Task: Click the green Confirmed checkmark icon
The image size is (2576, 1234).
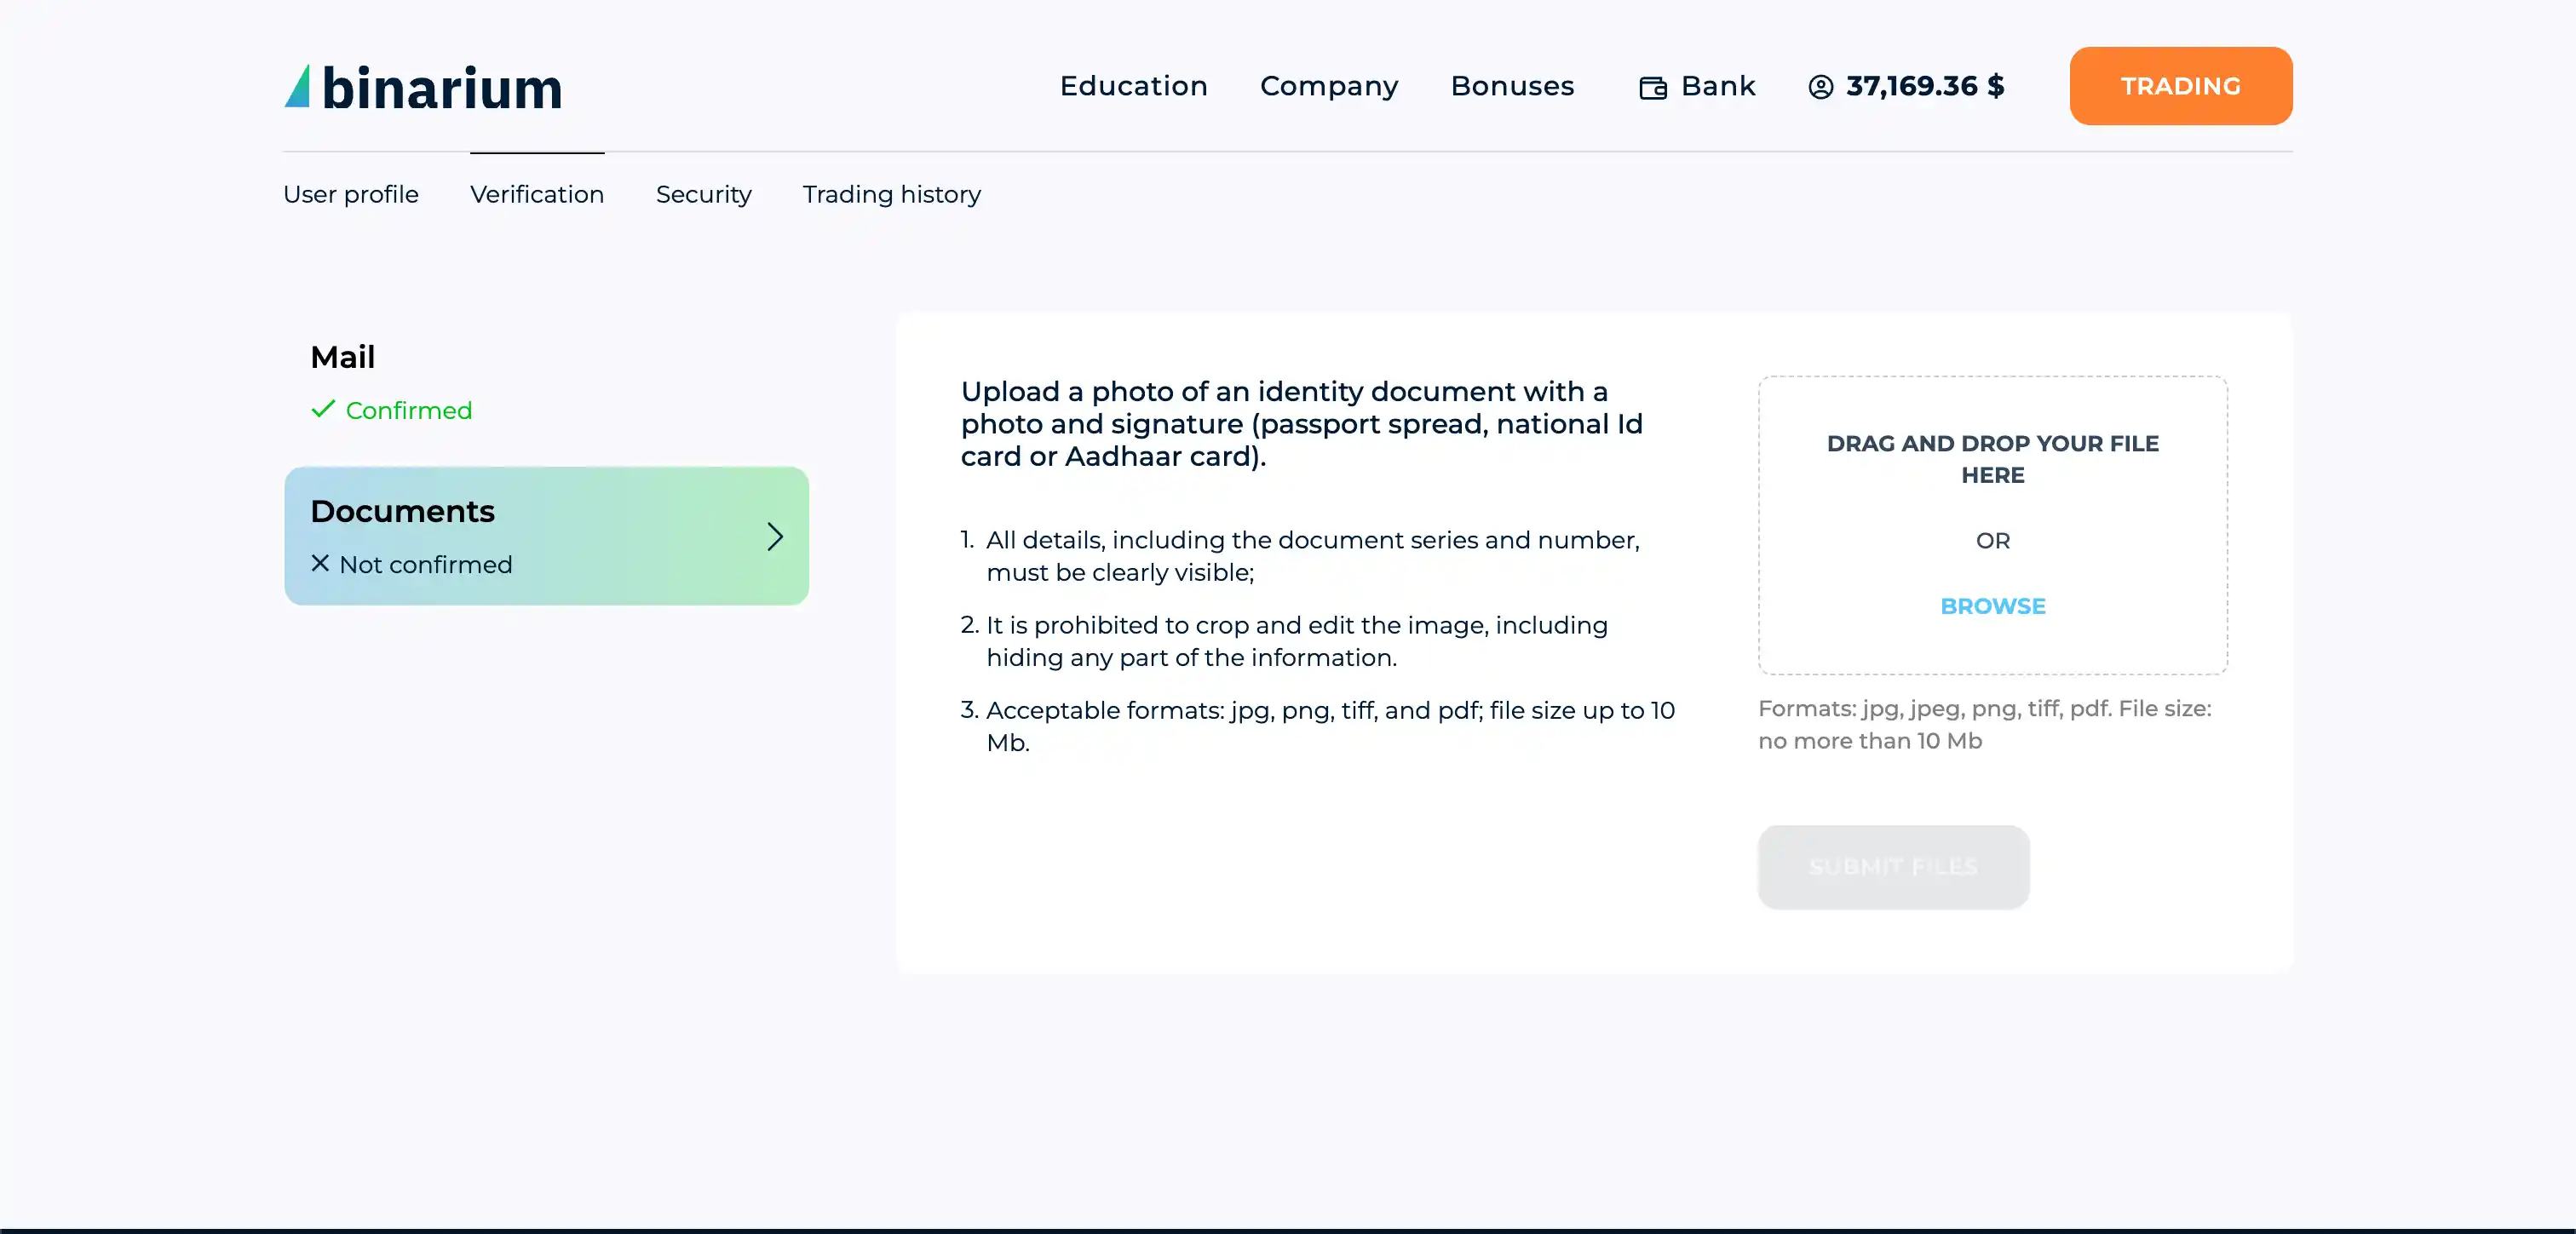Action: pos(323,409)
